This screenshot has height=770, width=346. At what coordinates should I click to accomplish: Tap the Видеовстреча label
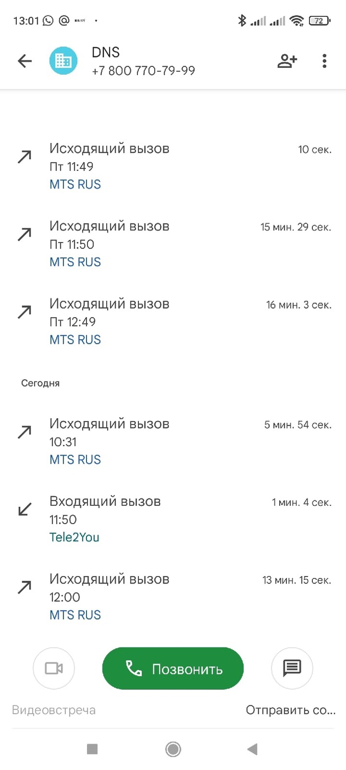[x=53, y=710]
